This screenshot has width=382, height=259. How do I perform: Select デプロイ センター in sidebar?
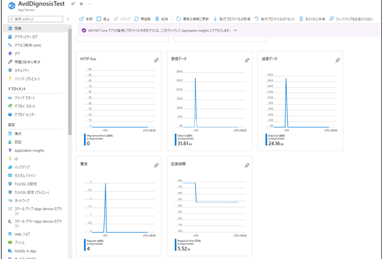[25, 114]
